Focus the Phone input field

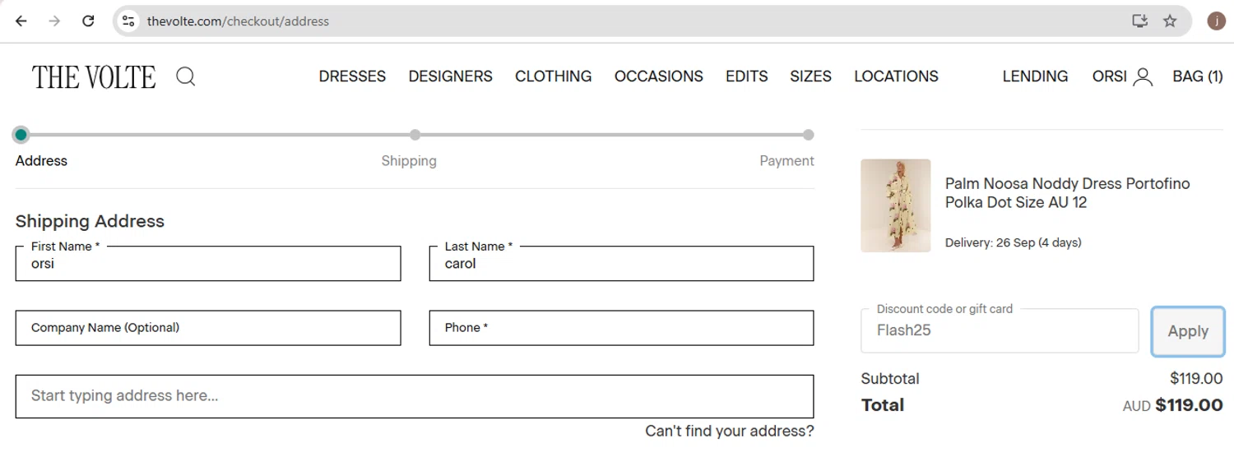[x=621, y=328]
